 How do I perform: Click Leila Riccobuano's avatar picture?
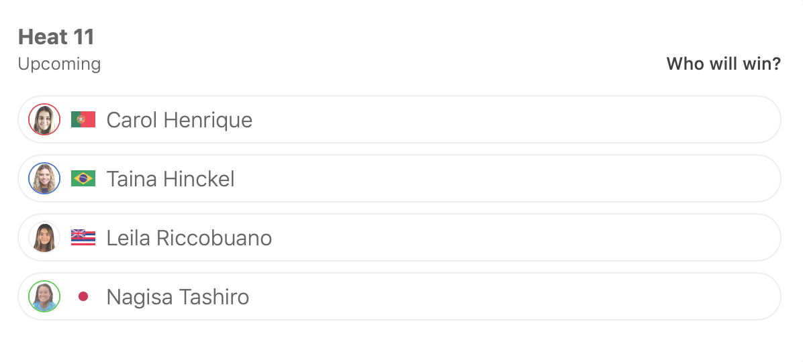coord(44,238)
